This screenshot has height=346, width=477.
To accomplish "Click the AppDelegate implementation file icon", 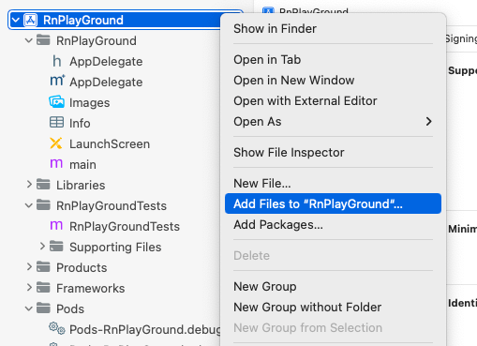I will tap(57, 81).
